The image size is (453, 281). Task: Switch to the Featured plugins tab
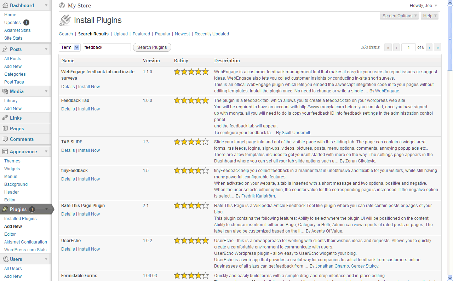click(141, 34)
